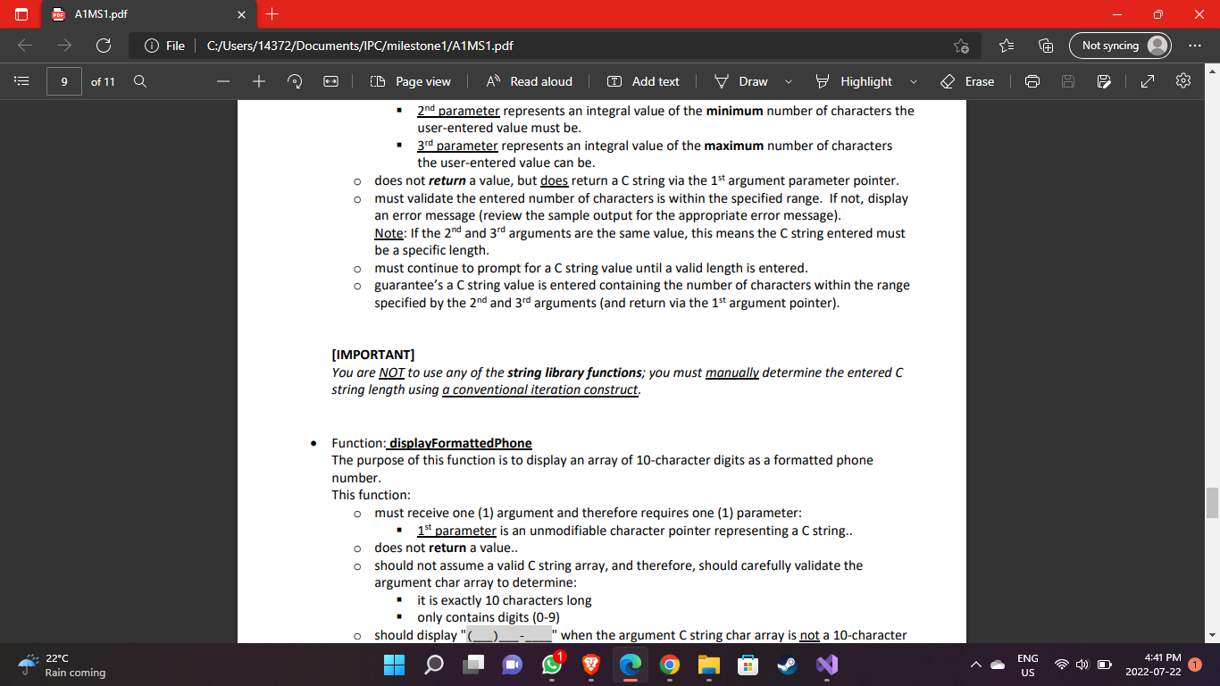
Task: Refresh the current page
Action: 104,46
